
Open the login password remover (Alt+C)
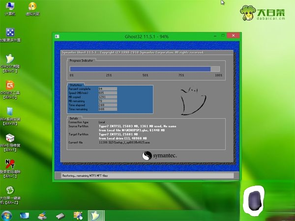[10, 169]
